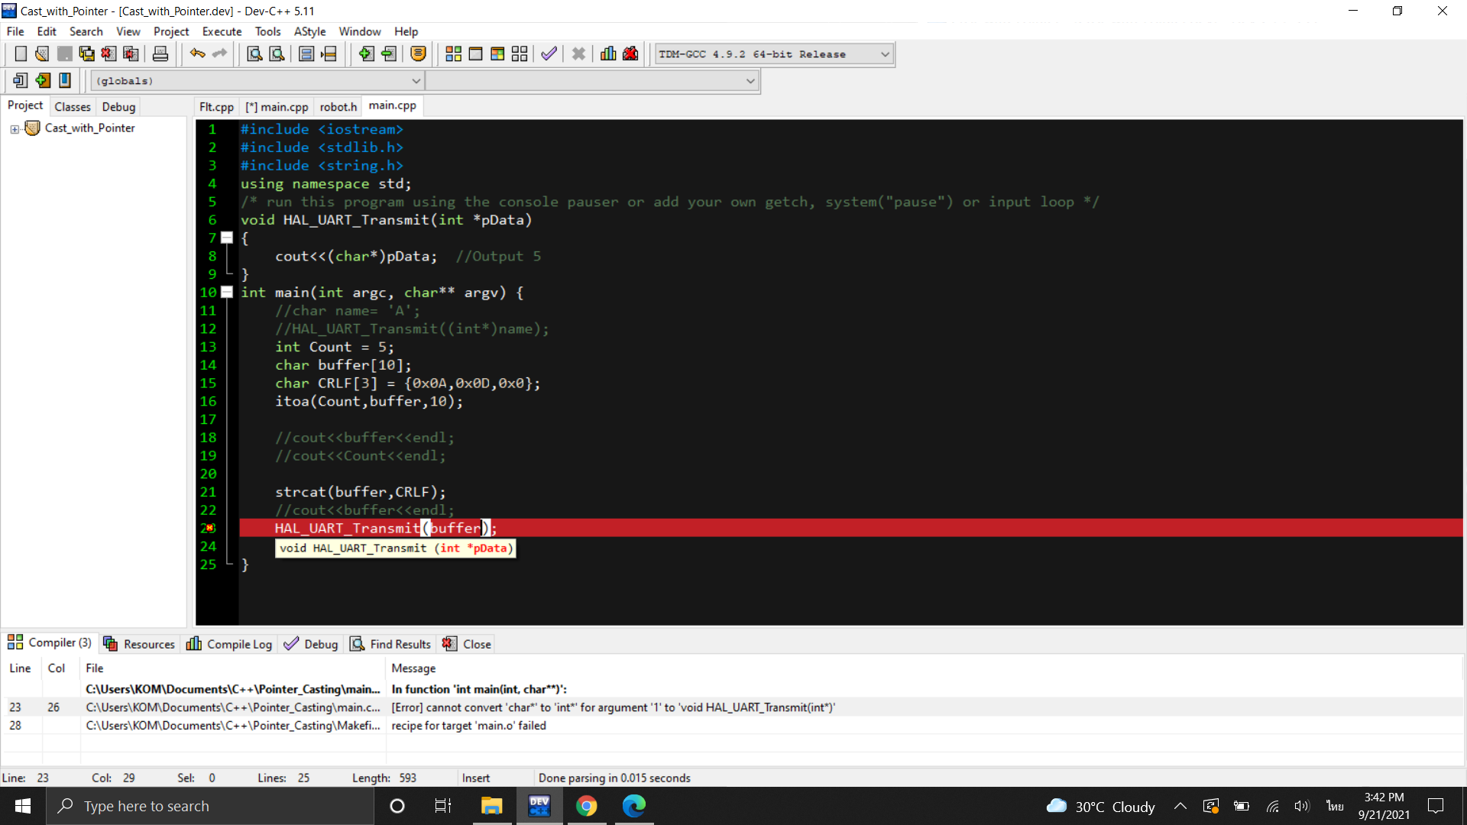The height and width of the screenshot is (825, 1467).
Task: Start debugging with the checkmark icon
Action: (x=549, y=53)
